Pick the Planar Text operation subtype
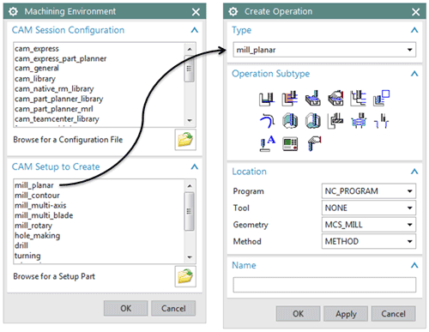 tap(267, 143)
